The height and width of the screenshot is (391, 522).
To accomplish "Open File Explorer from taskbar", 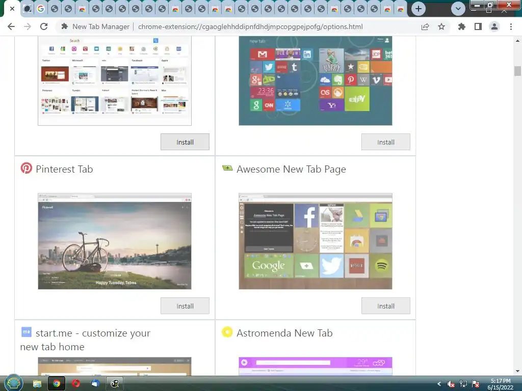I will 37,384.
